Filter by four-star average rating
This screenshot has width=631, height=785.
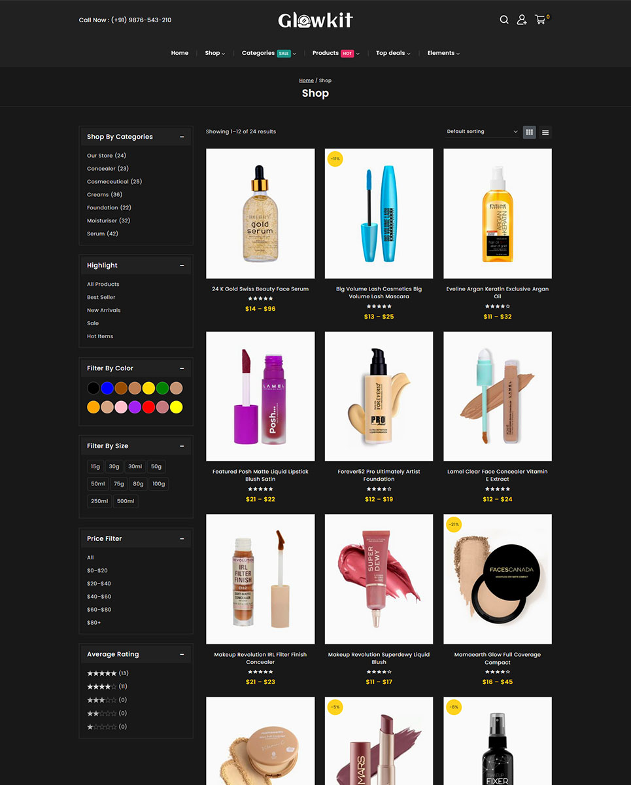point(102,686)
